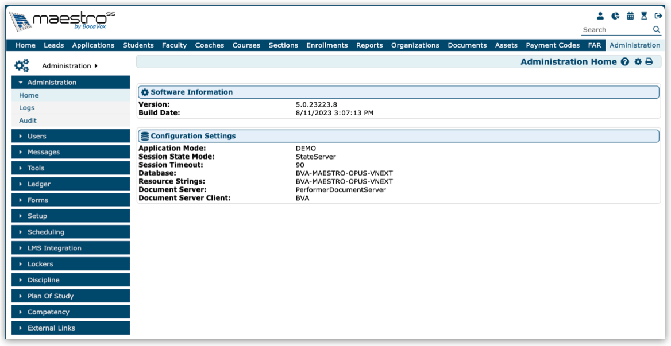Expand the LMS Integration section

click(70, 248)
